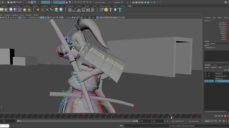
Task: Open the Rigging shelf tab
Action: pyautogui.click(x=35, y=6)
